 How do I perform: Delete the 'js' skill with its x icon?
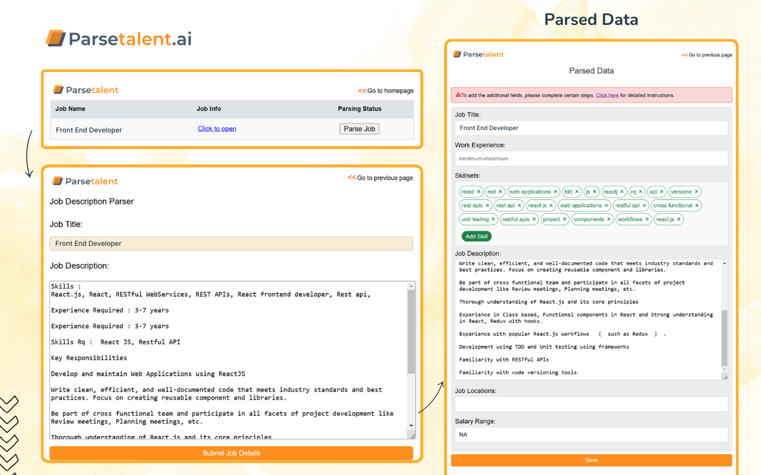595,192
